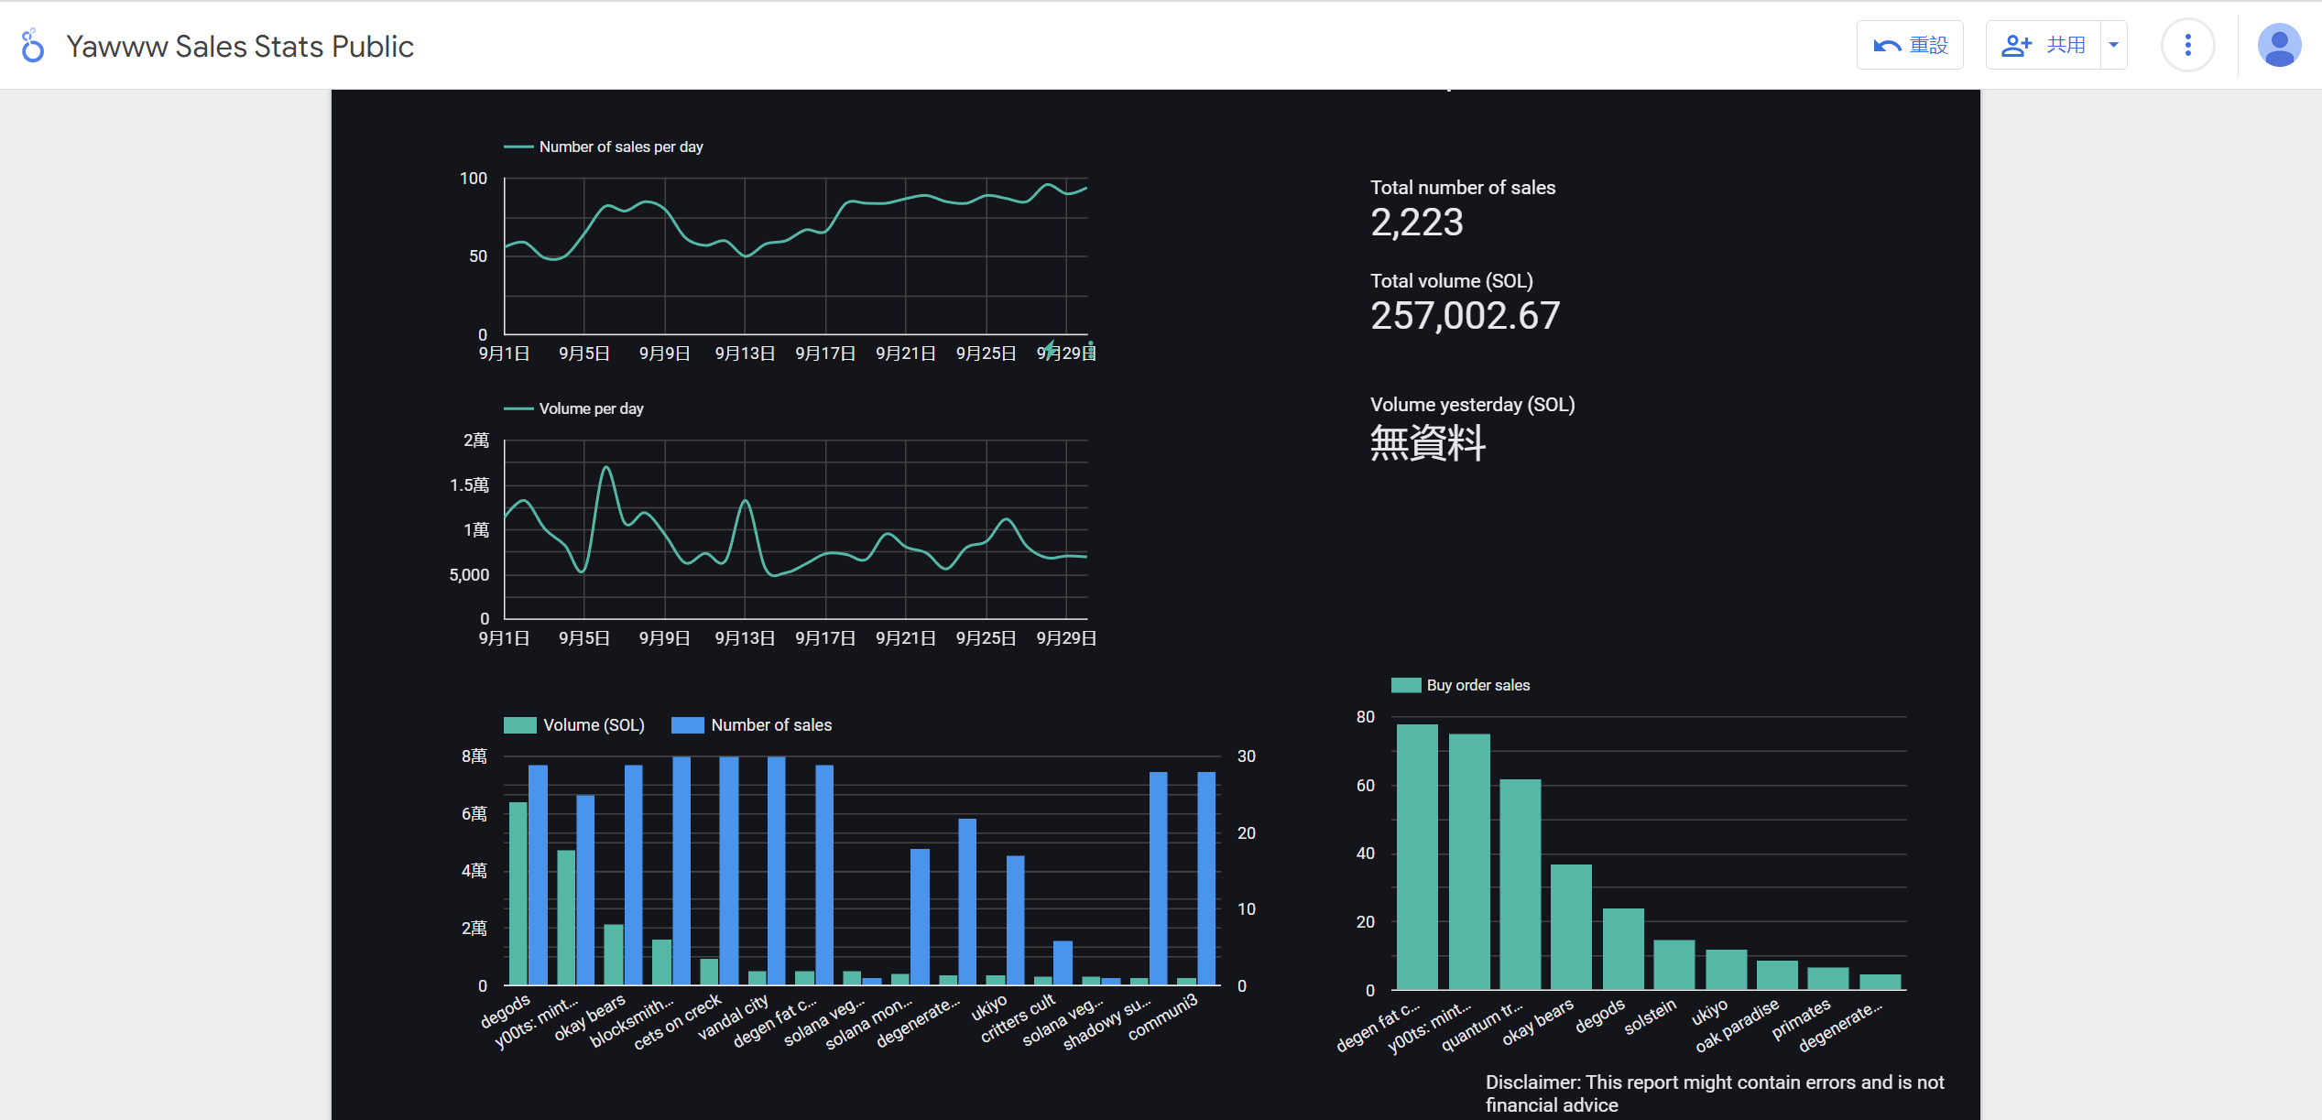Open the header three-dot more options menu

[2187, 46]
